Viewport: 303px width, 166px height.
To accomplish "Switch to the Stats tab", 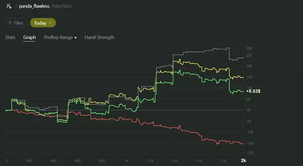I will pos(10,37).
